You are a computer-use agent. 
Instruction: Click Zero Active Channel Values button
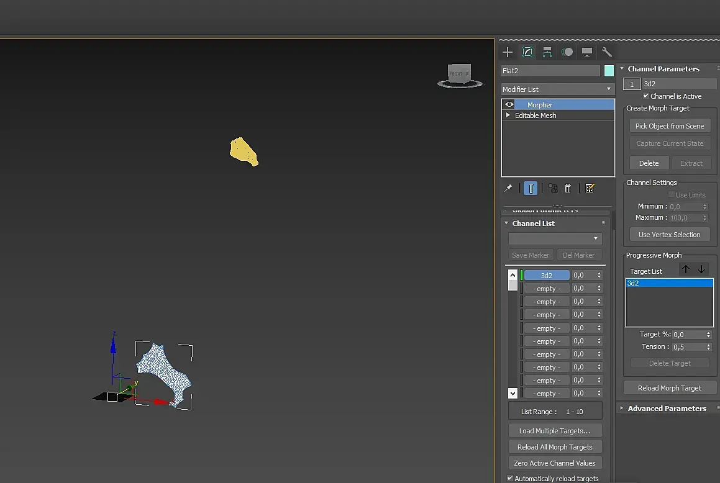[x=555, y=463]
